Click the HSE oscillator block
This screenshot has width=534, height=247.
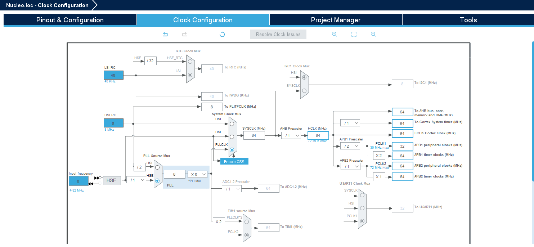pyautogui.click(x=111, y=180)
